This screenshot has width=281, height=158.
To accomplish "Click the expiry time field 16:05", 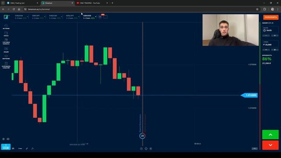I will tap(270, 29).
